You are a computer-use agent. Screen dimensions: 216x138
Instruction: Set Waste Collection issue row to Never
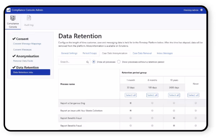click(x=195, y=111)
